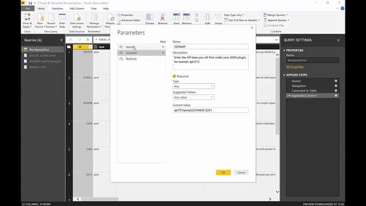Open the Advanced Editor
Screen dimensions: 366x206
pos(129,21)
